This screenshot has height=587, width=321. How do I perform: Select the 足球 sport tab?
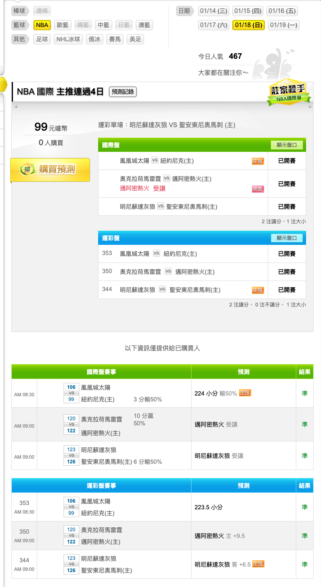42,39
